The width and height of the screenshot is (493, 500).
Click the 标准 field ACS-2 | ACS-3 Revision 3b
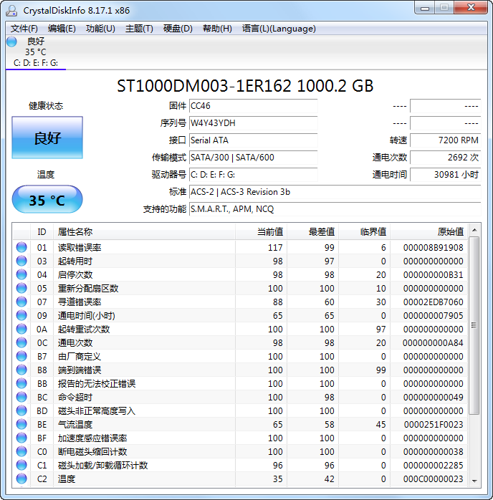[x=335, y=192]
